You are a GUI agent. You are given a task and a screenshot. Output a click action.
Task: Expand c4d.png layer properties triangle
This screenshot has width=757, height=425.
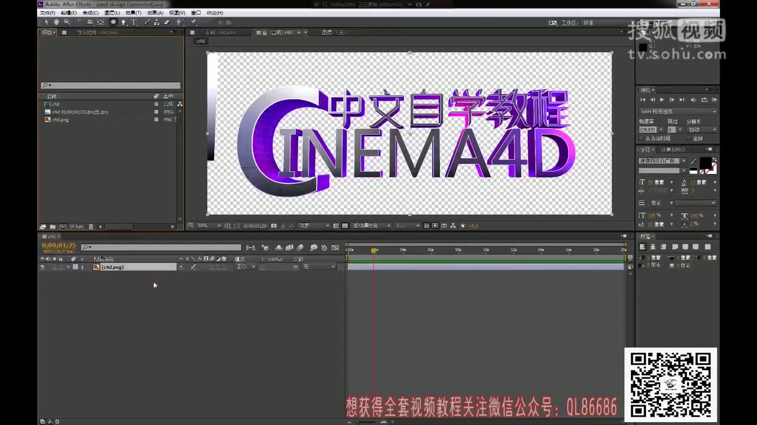point(68,267)
